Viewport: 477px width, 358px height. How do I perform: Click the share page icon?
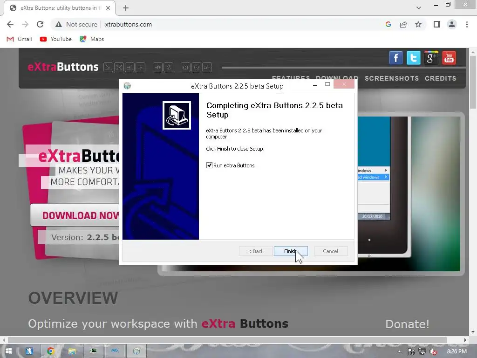point(403,24)
